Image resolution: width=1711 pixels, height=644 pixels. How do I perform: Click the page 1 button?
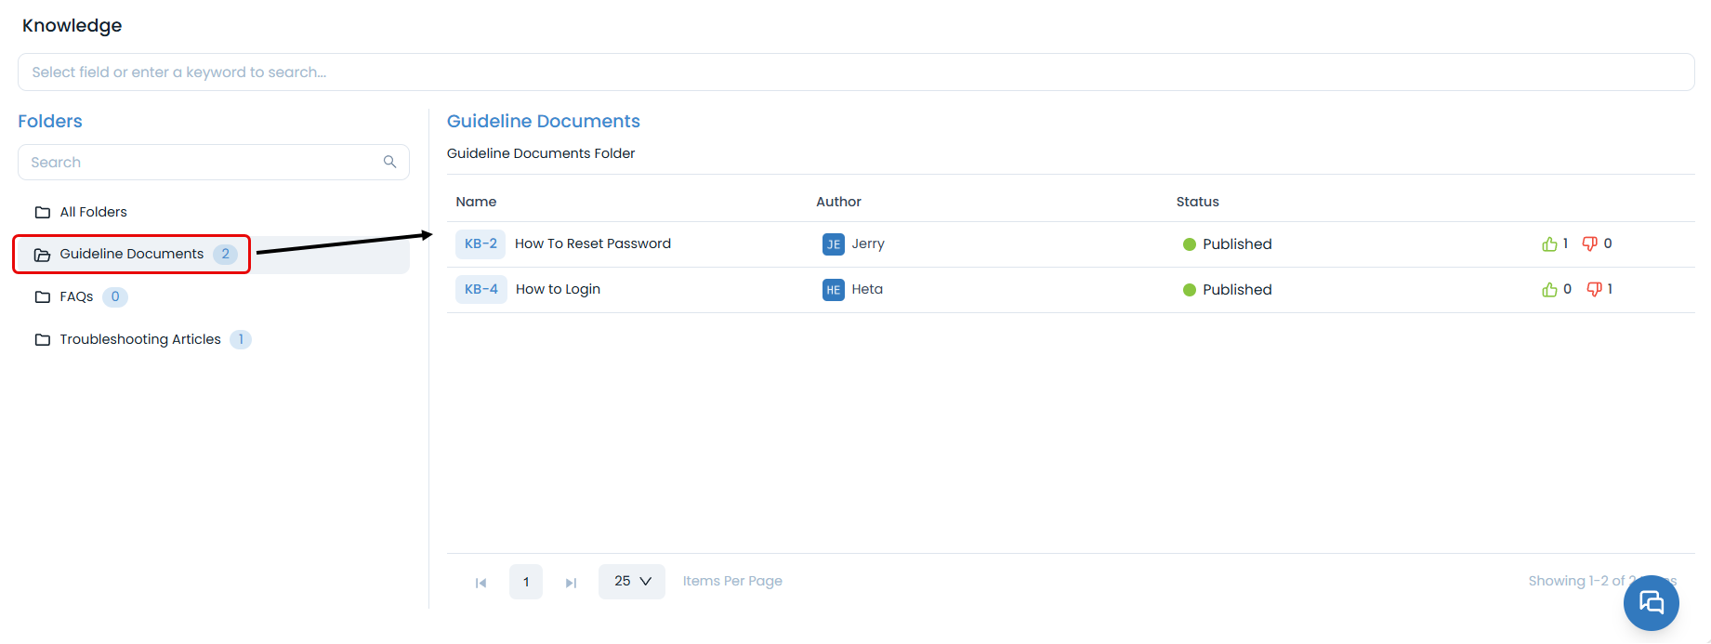coord(526,582)
